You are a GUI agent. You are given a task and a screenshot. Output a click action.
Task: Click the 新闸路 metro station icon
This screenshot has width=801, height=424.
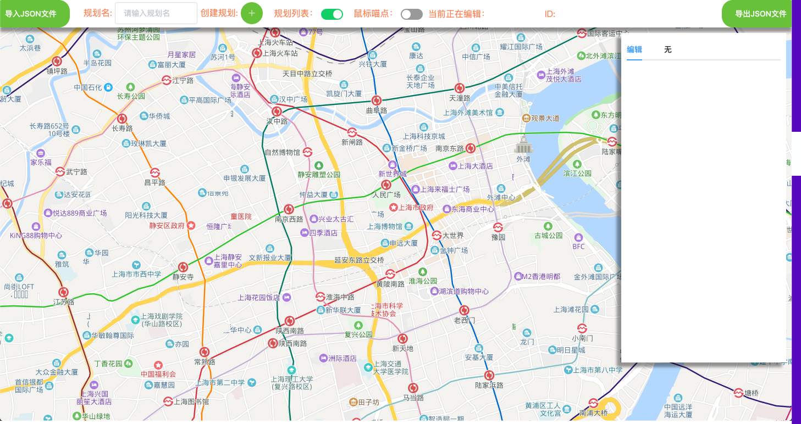pos(352,132)
